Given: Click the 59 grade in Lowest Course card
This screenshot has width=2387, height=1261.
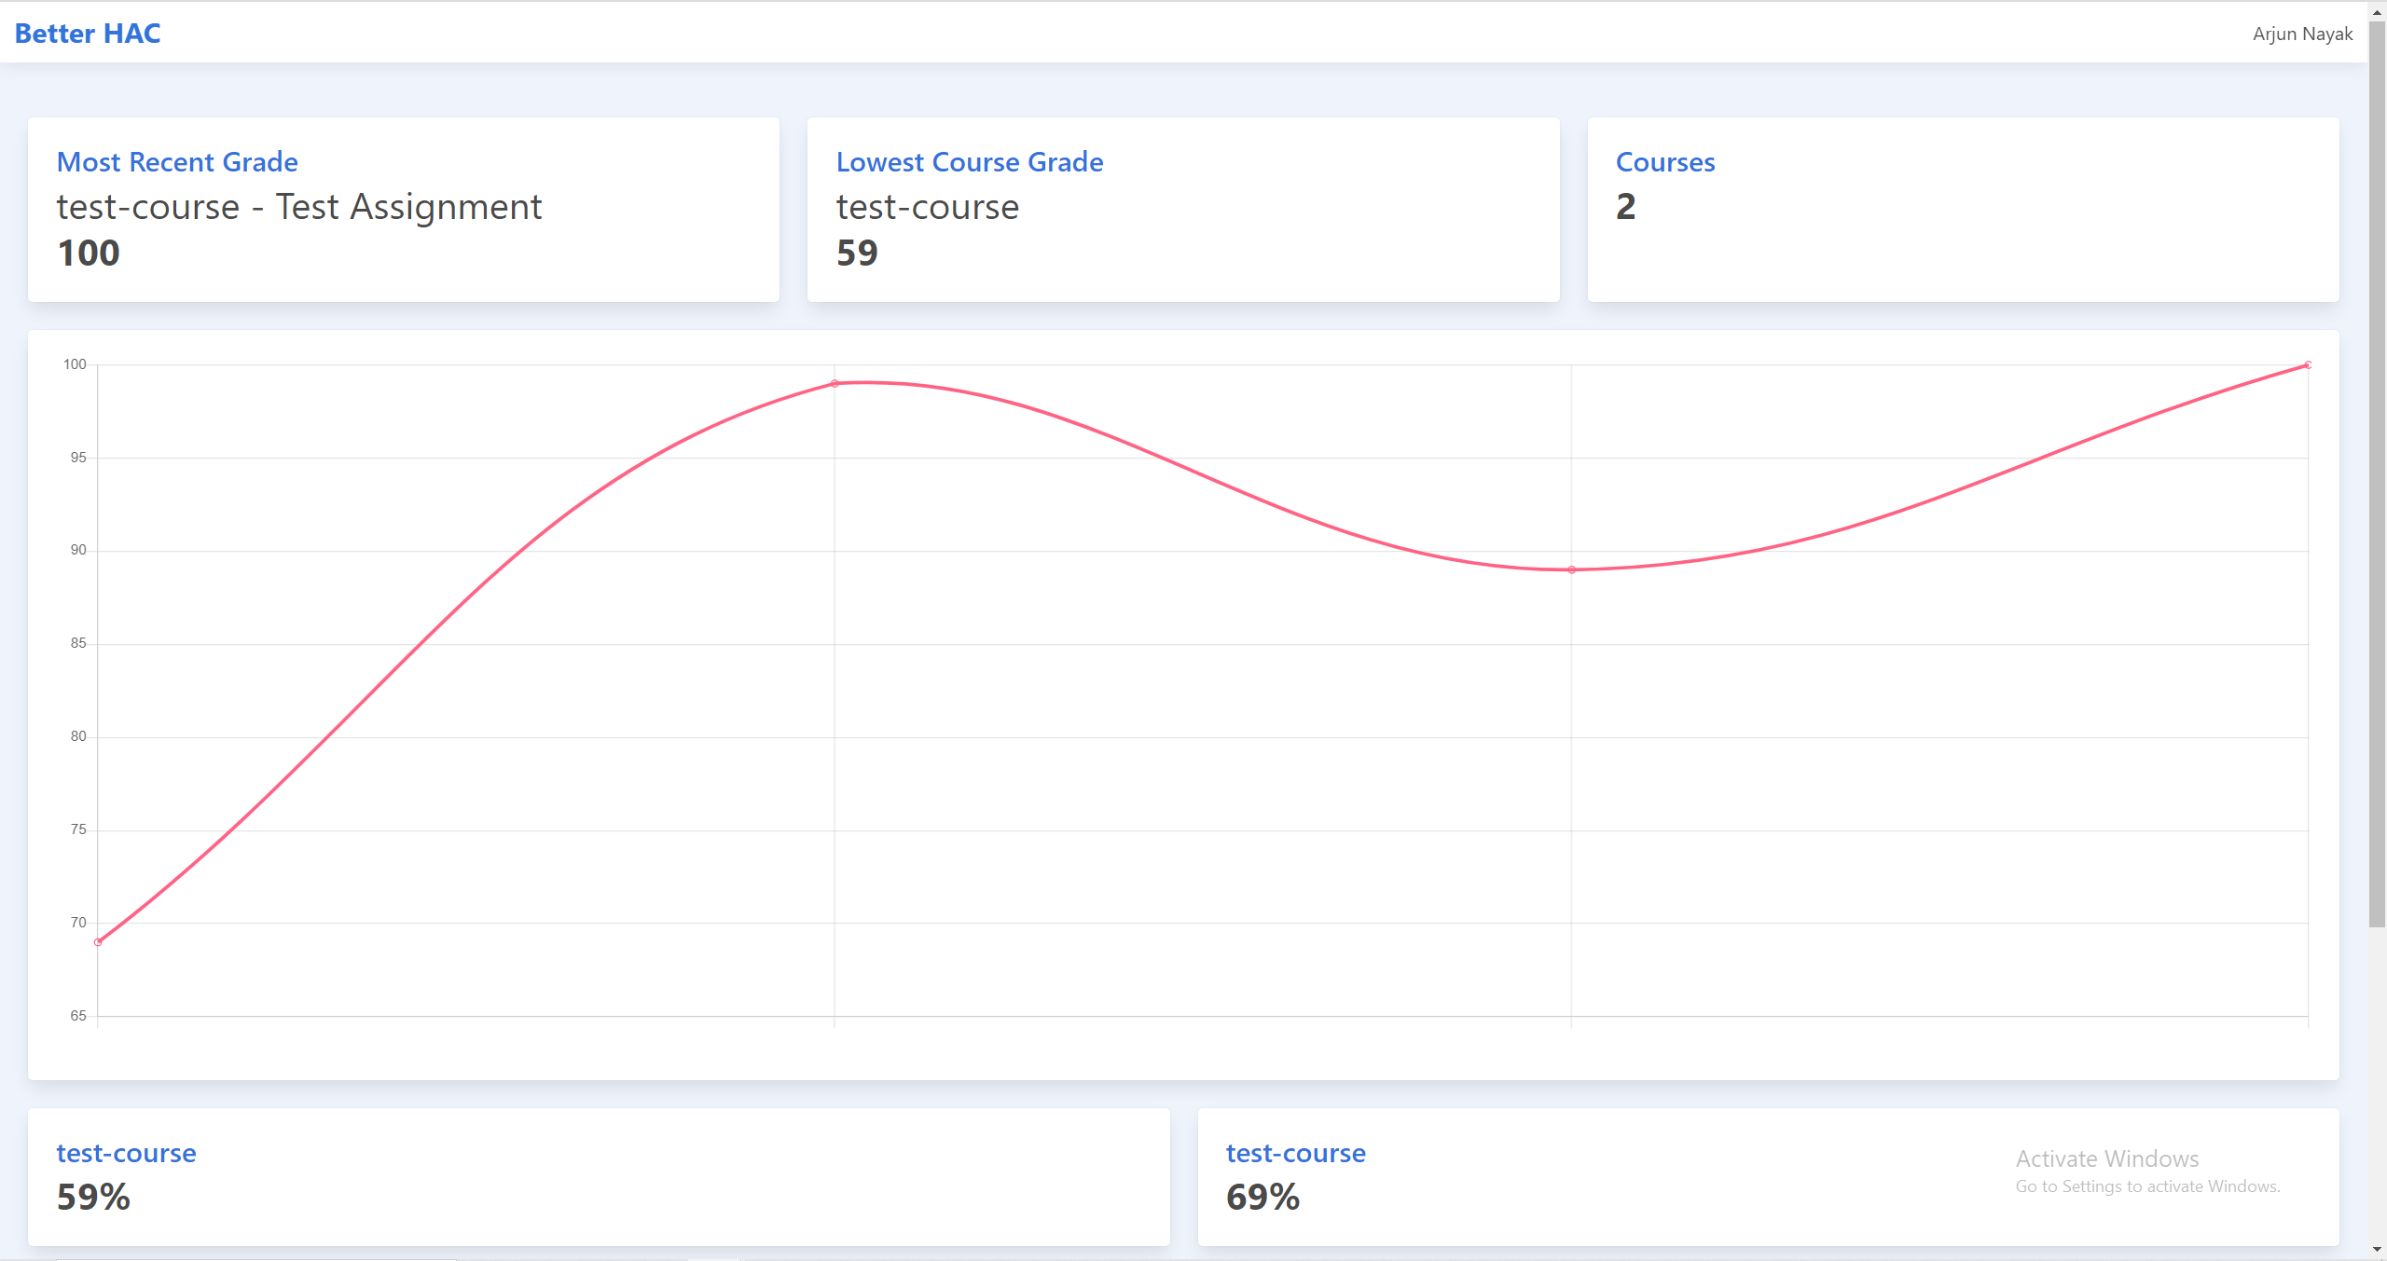Looking at the screenshot, I should tap(857, 254).
